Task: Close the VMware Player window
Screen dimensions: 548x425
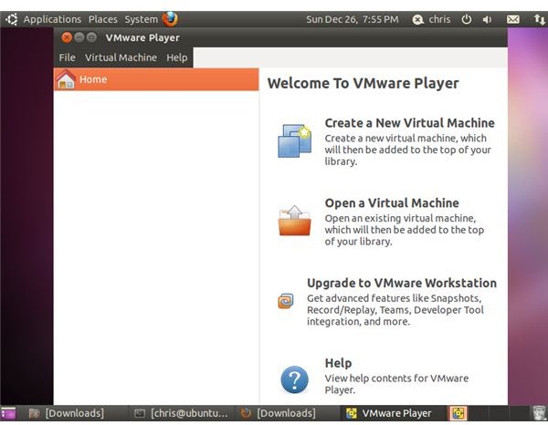Action: (67, 37)
